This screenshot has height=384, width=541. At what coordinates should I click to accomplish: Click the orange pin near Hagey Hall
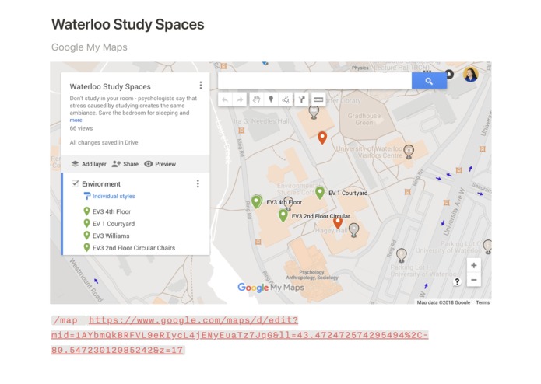pos(338,222)
